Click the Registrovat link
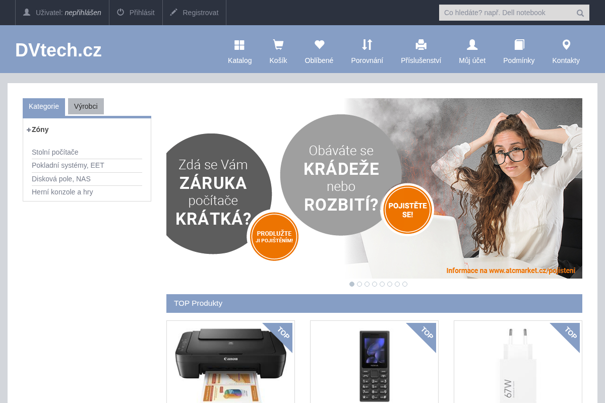Screen dimensions: 605x403 (x=201, y=13)
